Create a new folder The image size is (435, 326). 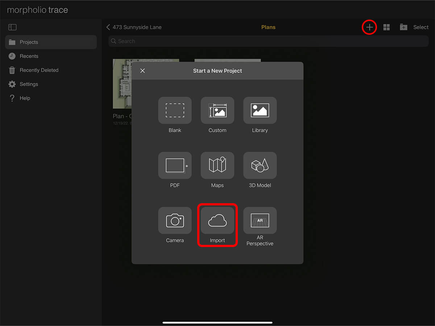point(403,27)
